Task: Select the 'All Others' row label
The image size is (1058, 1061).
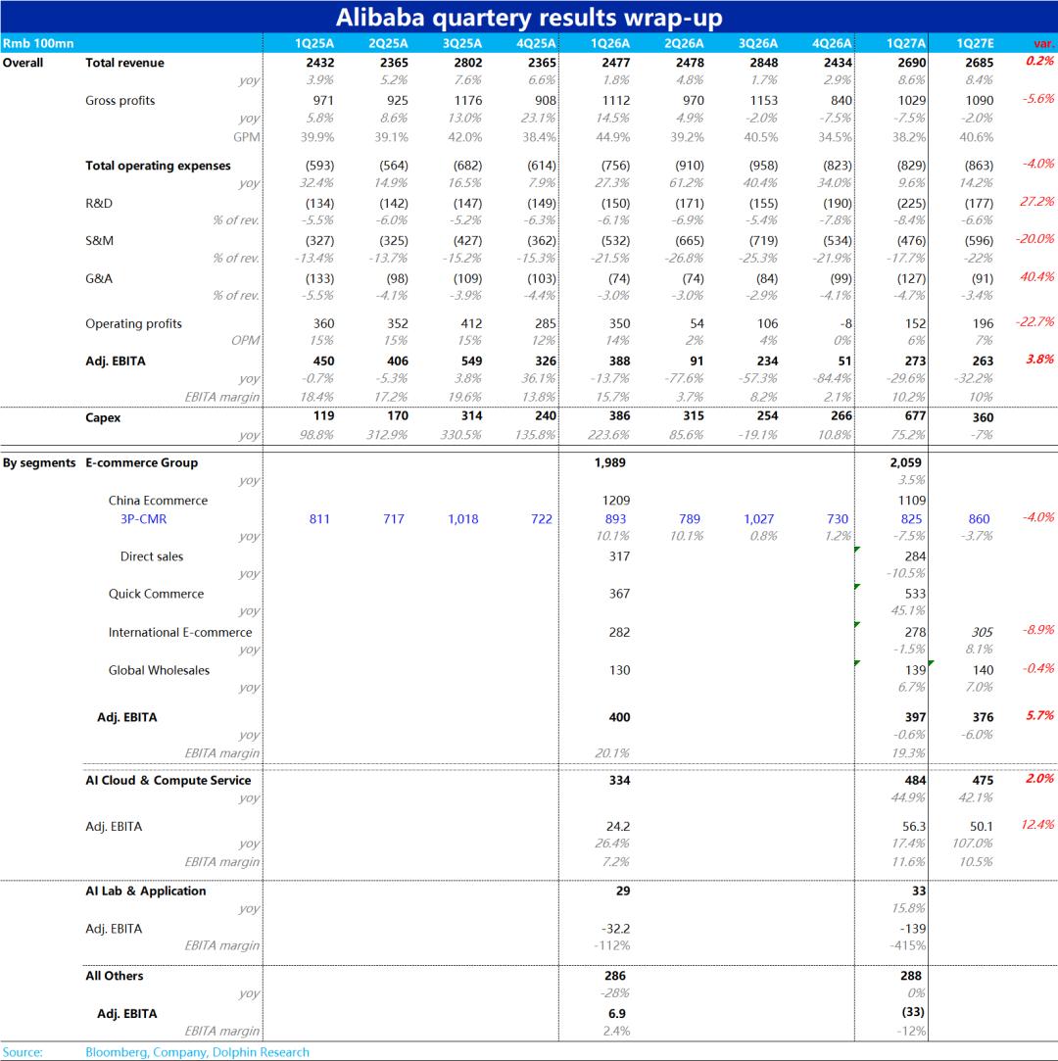Action: coord(115,977)
